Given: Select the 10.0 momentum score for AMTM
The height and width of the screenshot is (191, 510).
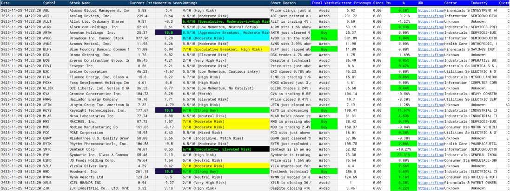Looking at the screenshot, I should pos(168,33).
